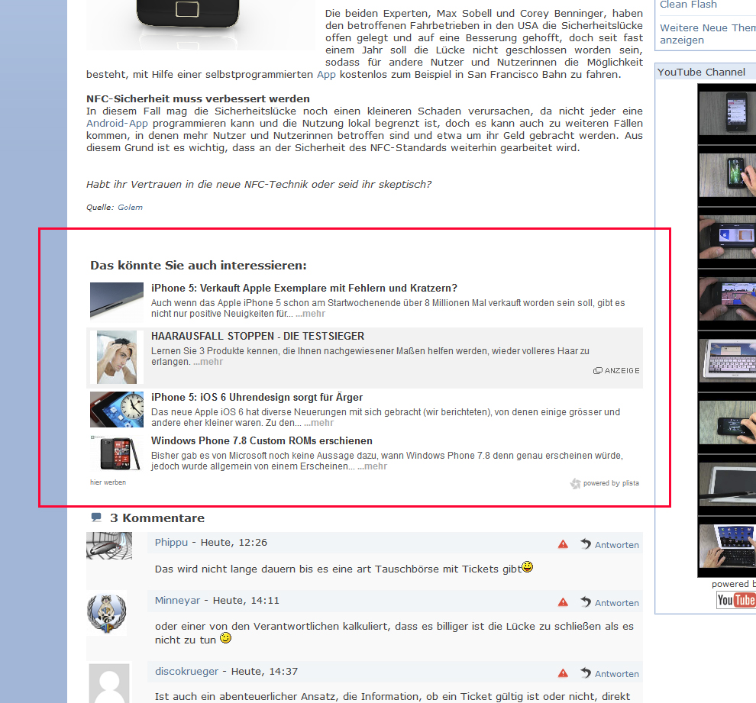This screenshot has width=756, height=703.
Task: Click the Heute, 14:37 timestamp
Action: 264,671
